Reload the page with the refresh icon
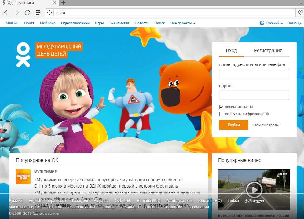 [27, 13]
